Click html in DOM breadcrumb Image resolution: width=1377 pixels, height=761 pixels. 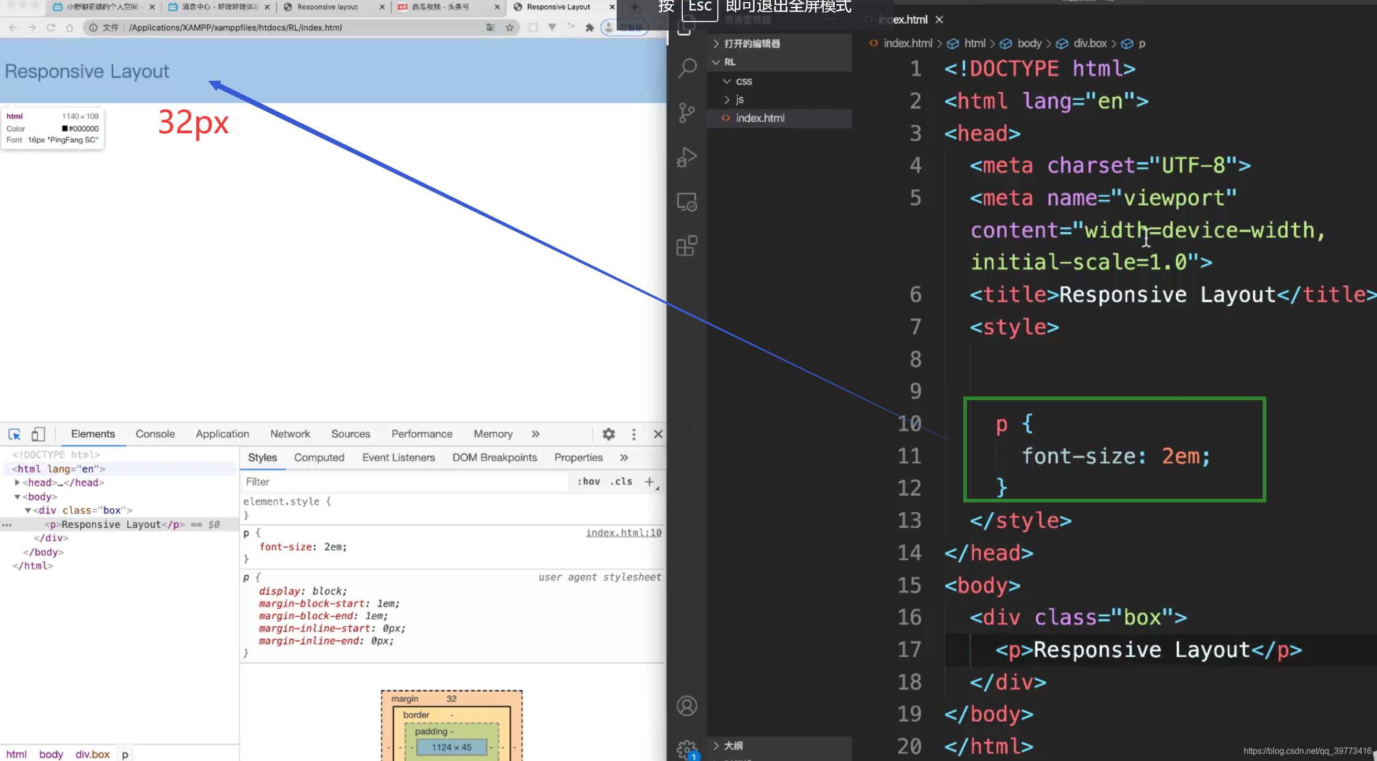coord(16,754)
